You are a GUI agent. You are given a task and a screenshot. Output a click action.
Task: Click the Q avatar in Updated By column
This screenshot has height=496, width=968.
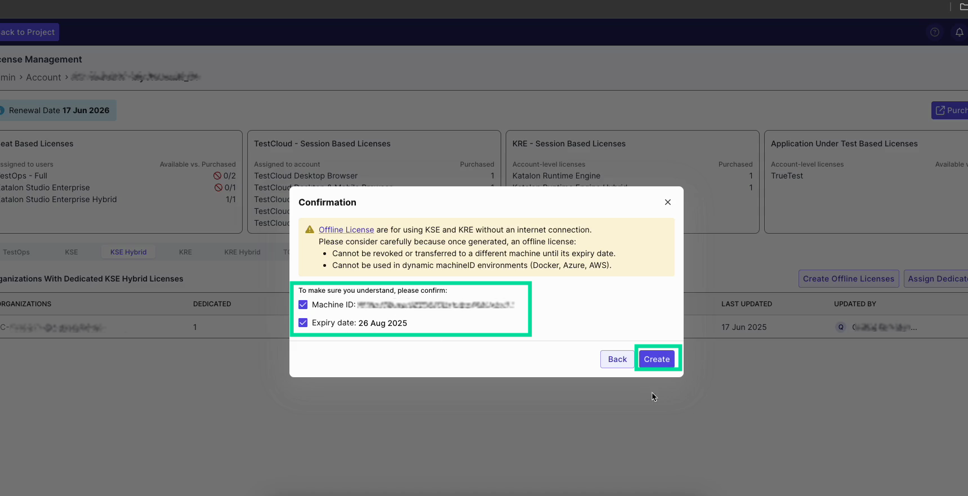point(841,327)
